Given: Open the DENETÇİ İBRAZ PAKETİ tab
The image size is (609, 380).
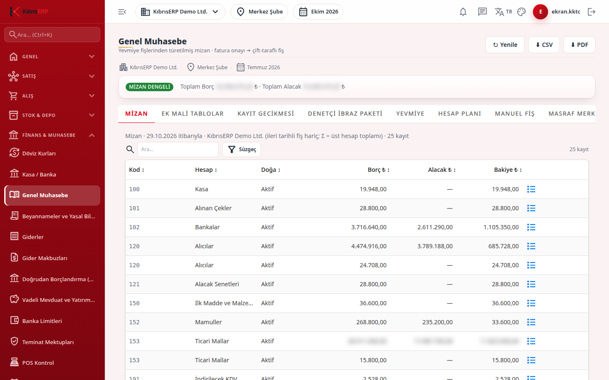Looking at the screenshot, I should (345, 114).
